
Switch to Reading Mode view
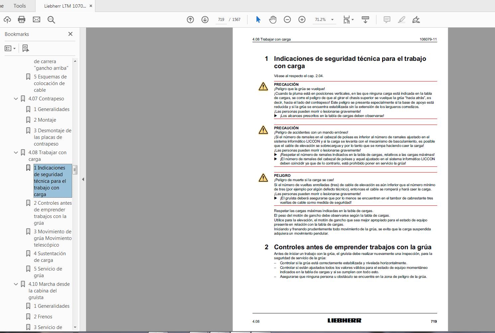coord(365,20)
